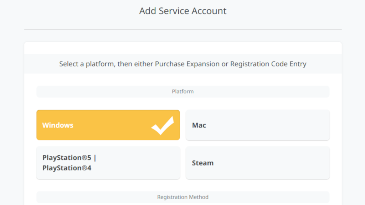Click the white checkmark on the Windows tile
Image resolution: width=365 pixels, height=205 pixels.
[x=163, y=126]
